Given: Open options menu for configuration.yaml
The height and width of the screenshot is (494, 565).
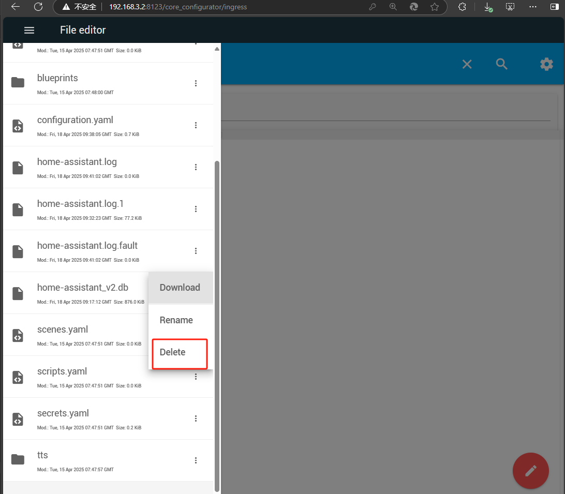Looking at the screenshot, I should (x=196, y=125).
